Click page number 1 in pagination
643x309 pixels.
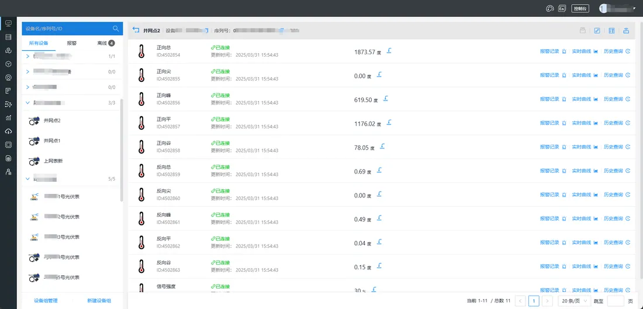(x=534, y=301)
